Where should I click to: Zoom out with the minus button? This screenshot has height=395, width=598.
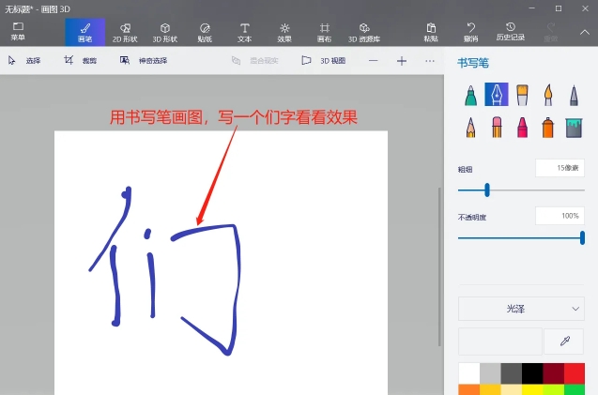374,61
